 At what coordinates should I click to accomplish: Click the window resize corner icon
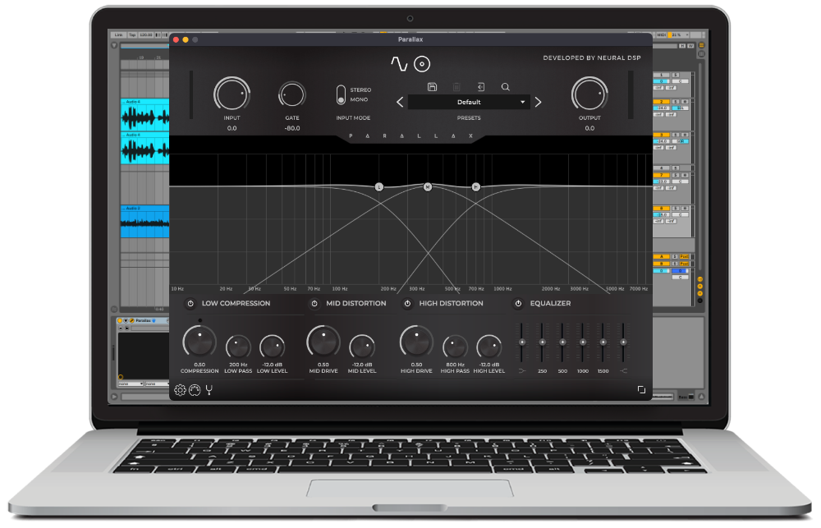[x=641, y=390]
